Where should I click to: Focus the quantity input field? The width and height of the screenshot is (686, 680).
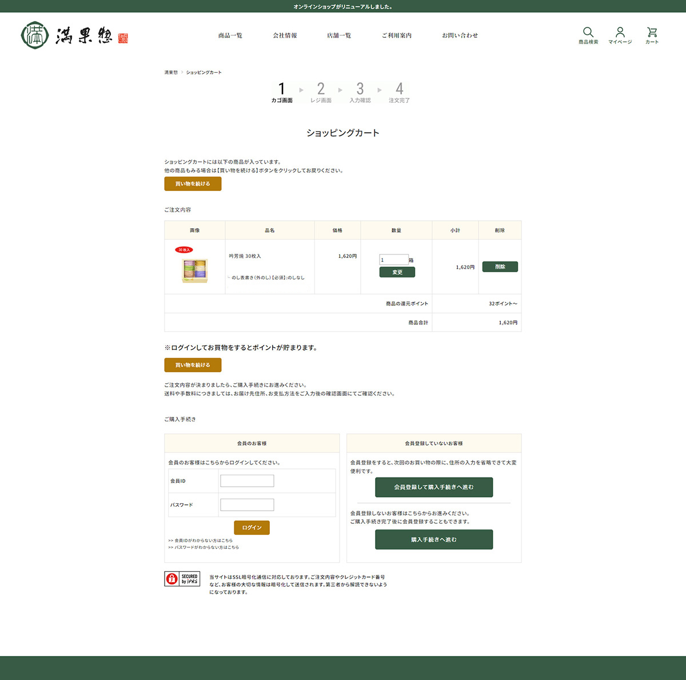pos(393,260)
